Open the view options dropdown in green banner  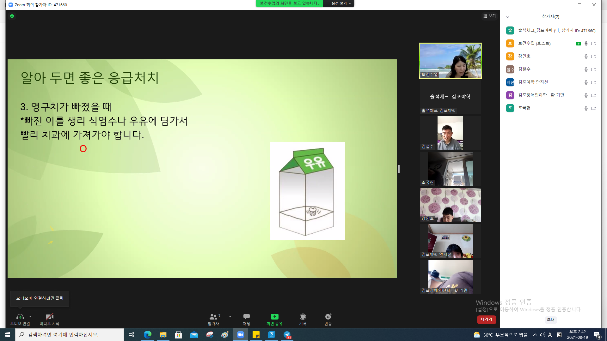pyautogui.click(x=341, y=3)
